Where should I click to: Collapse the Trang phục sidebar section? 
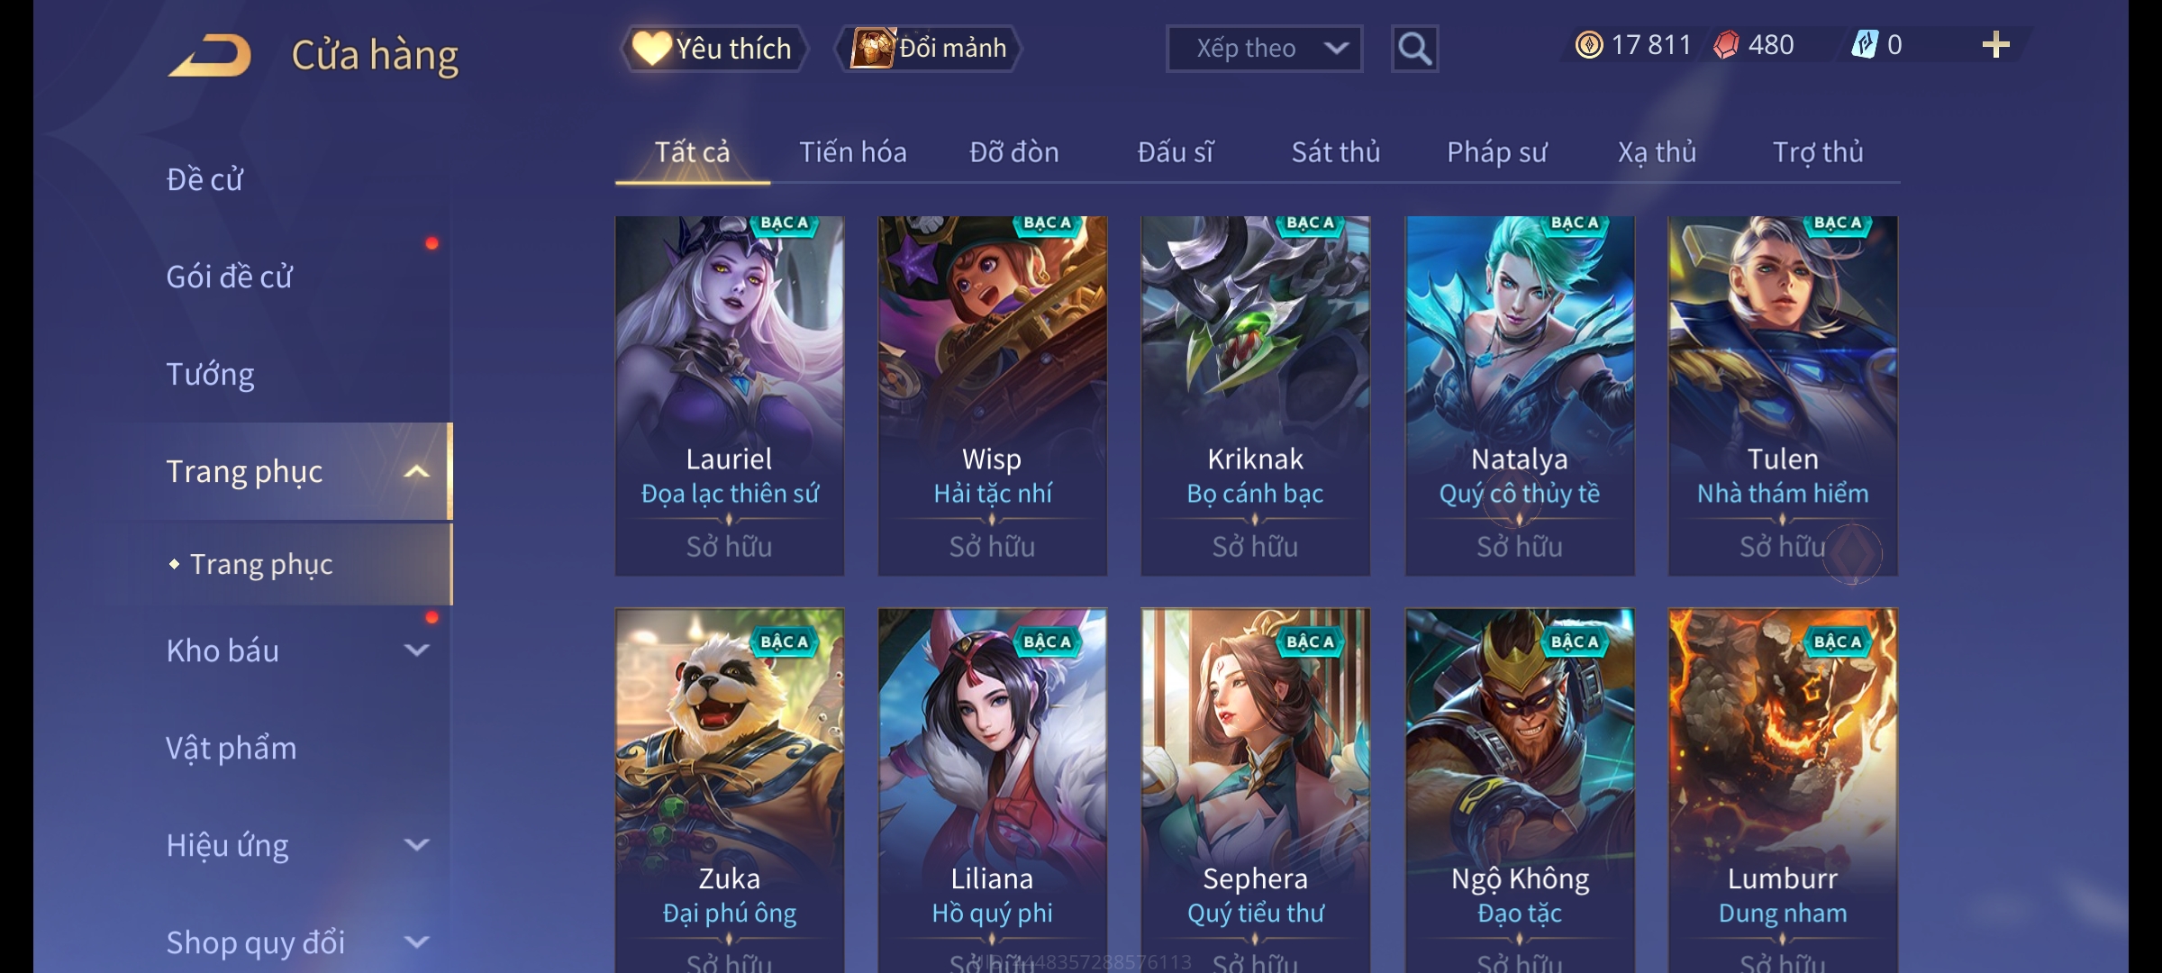point(416,471)
